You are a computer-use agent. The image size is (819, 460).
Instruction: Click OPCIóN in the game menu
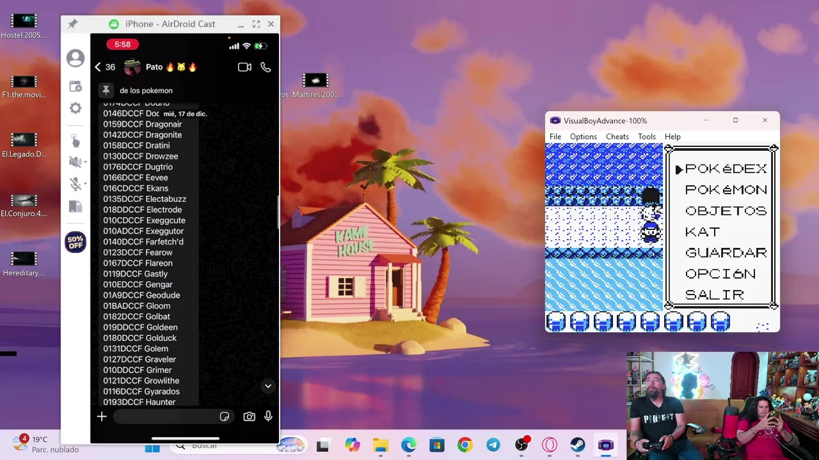[720, 274]
